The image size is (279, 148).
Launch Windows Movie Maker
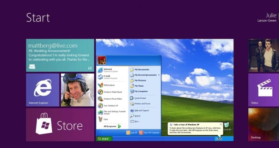[x=112, y=99]
